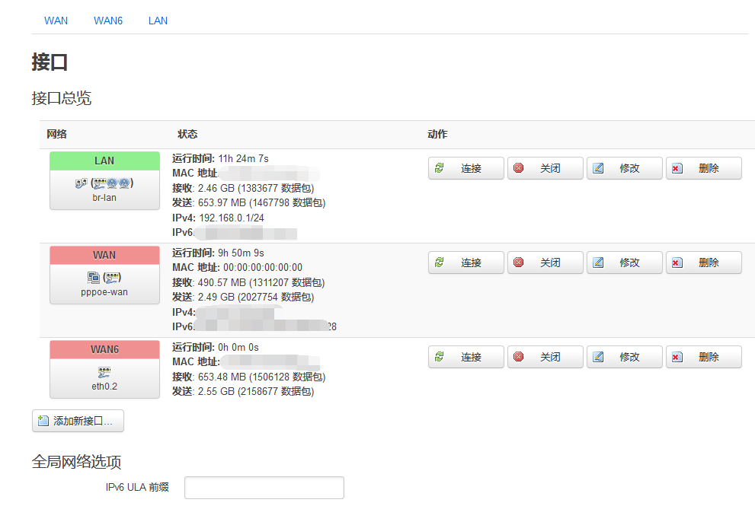Click inside the IPv6 ULA 前缀 field
The height and width of the screenshot is (506, 755).
pos(264,488)
